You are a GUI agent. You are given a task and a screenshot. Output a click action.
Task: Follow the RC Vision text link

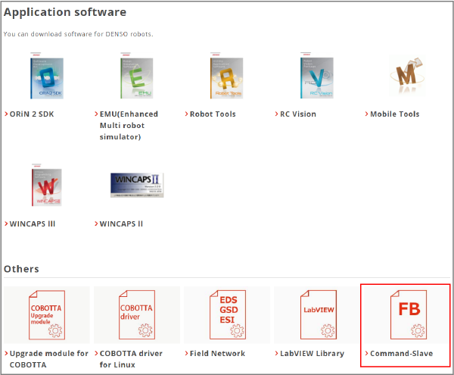click(x=300, y=114)
